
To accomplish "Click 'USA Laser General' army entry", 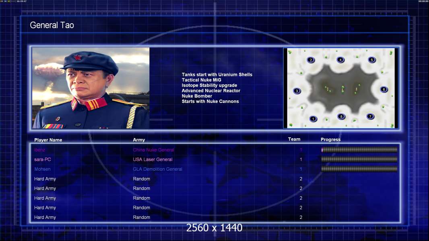I will coord(153,159).
